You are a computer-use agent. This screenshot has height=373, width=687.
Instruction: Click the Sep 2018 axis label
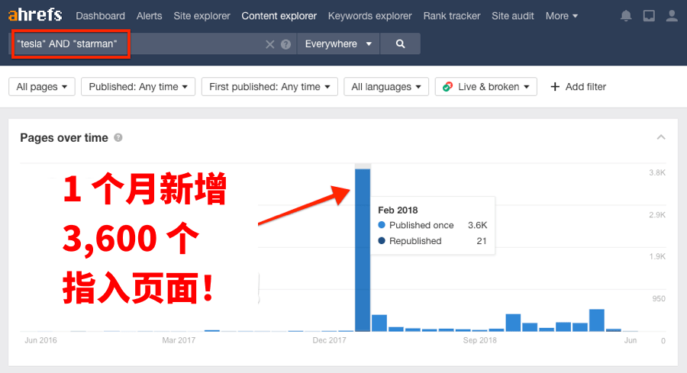(x=480, y=340)
